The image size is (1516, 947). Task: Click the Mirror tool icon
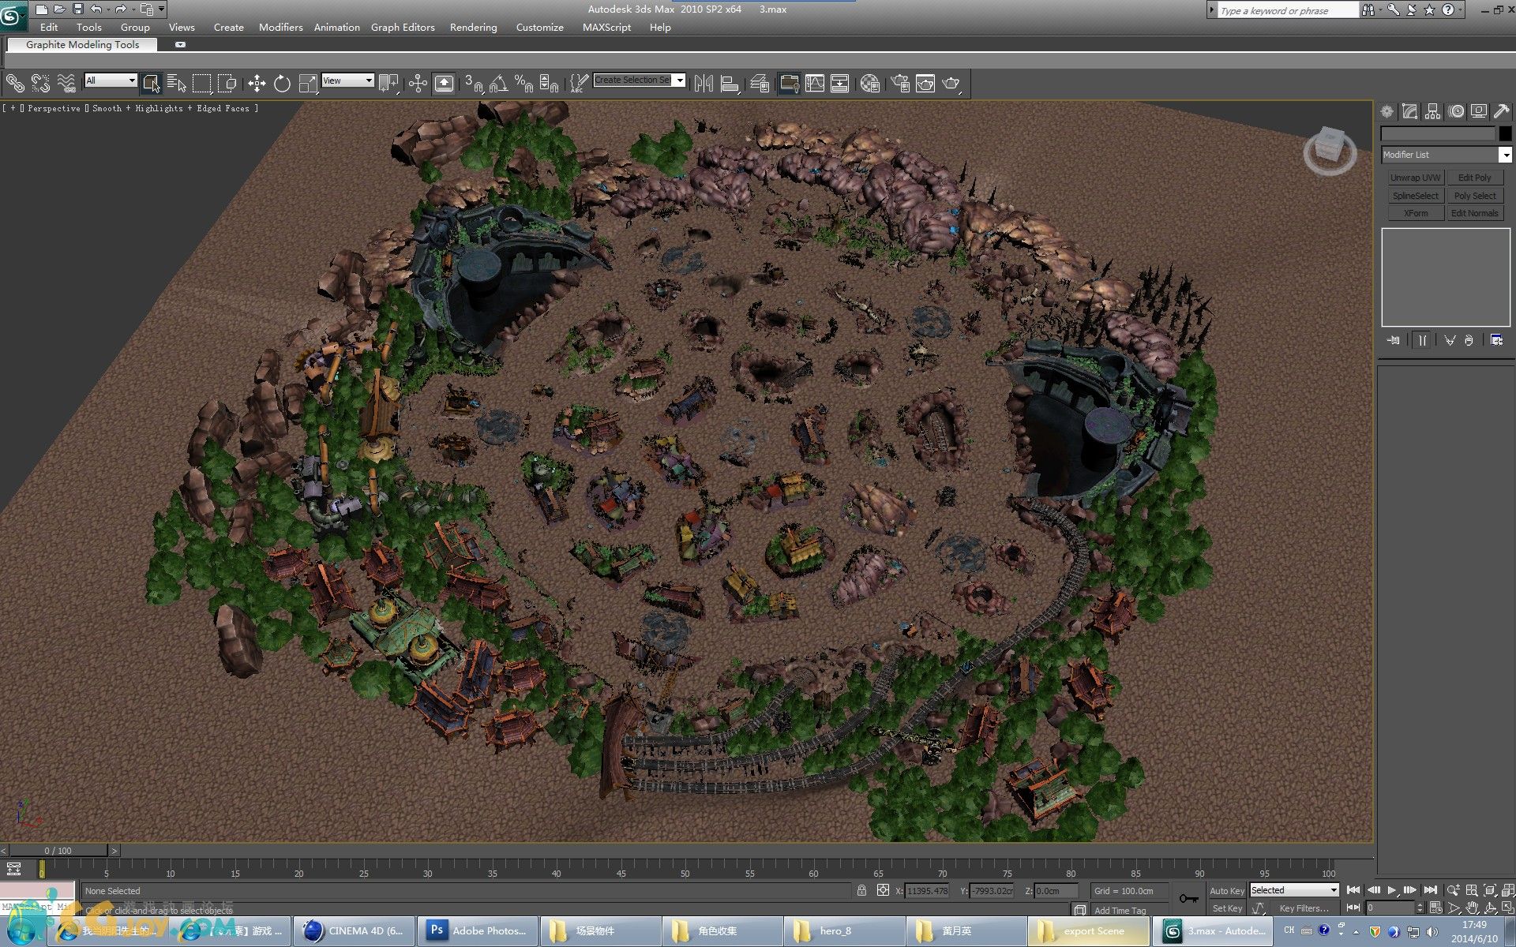tap(704, 84)
